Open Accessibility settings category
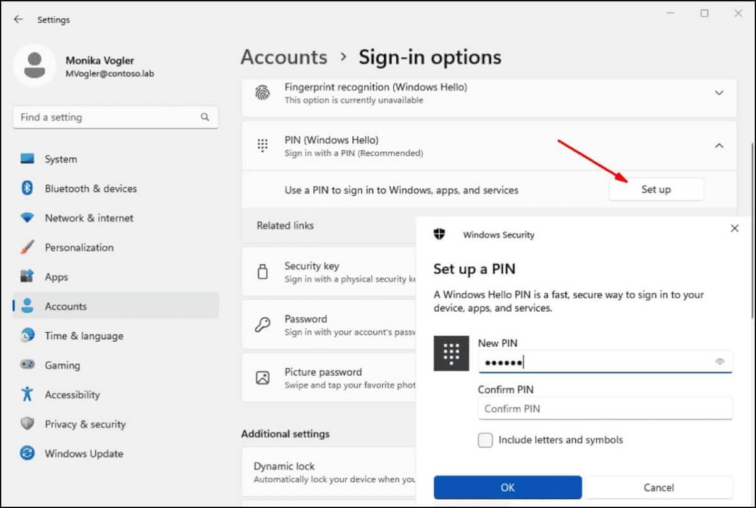This screenshot has width=756, height=508. (116, 395)
